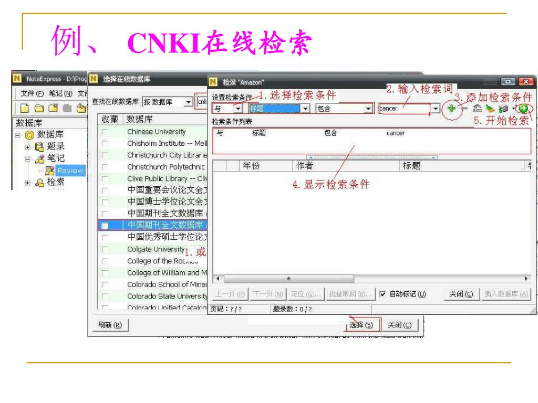This screenshot has height=403, width=538.
Task: Uncheck the 自动标记 checkbox
Action: tap(382, 294)
